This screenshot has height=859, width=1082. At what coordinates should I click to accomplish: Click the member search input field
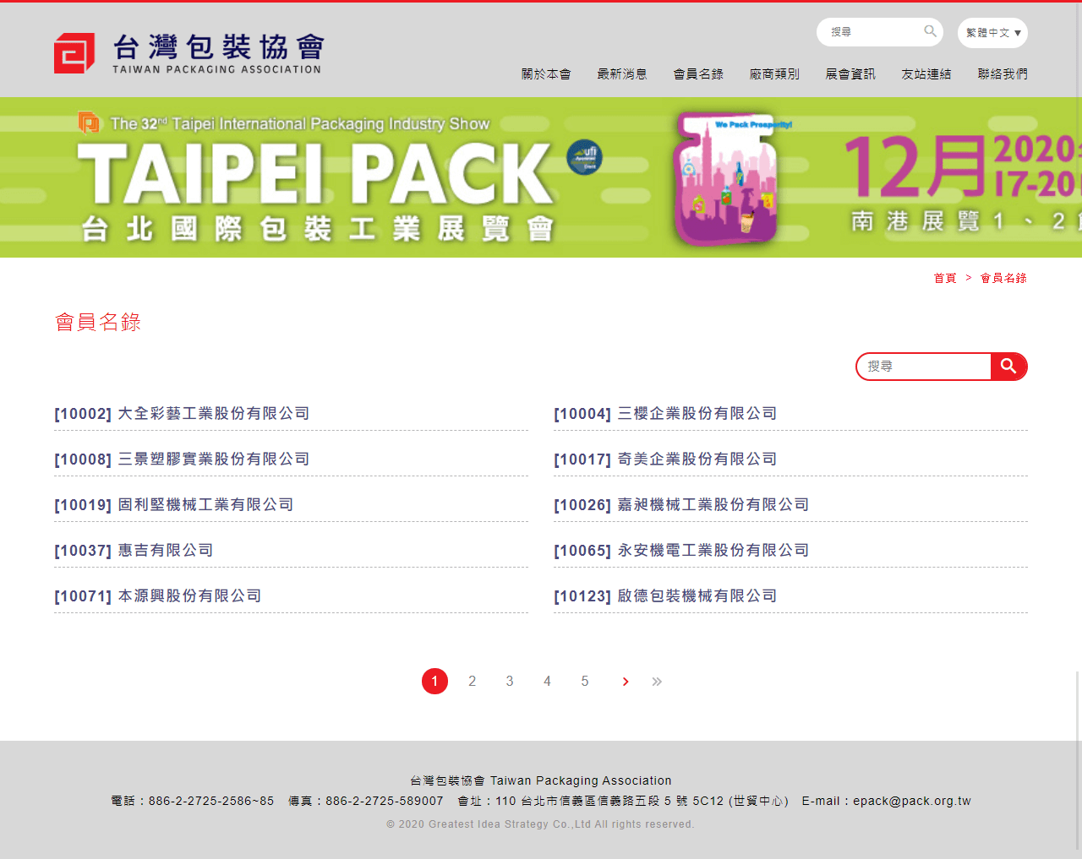click(924, 367)
